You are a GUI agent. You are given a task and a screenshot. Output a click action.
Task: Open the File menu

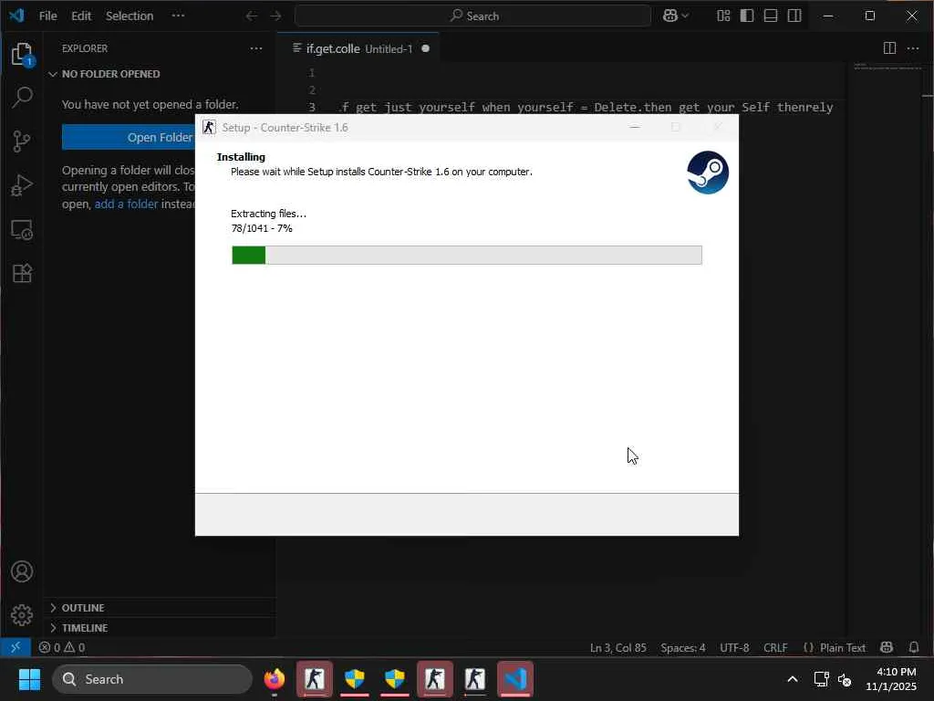[x=47, y=16]
